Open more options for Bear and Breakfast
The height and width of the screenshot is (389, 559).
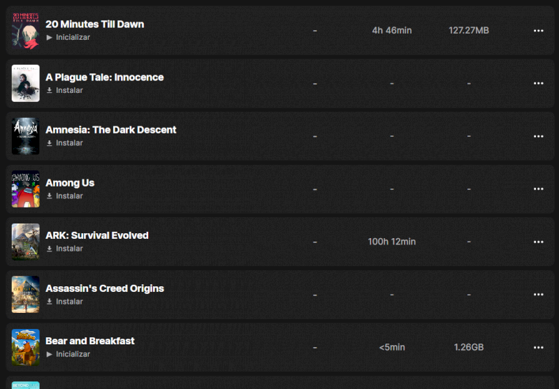538,347
